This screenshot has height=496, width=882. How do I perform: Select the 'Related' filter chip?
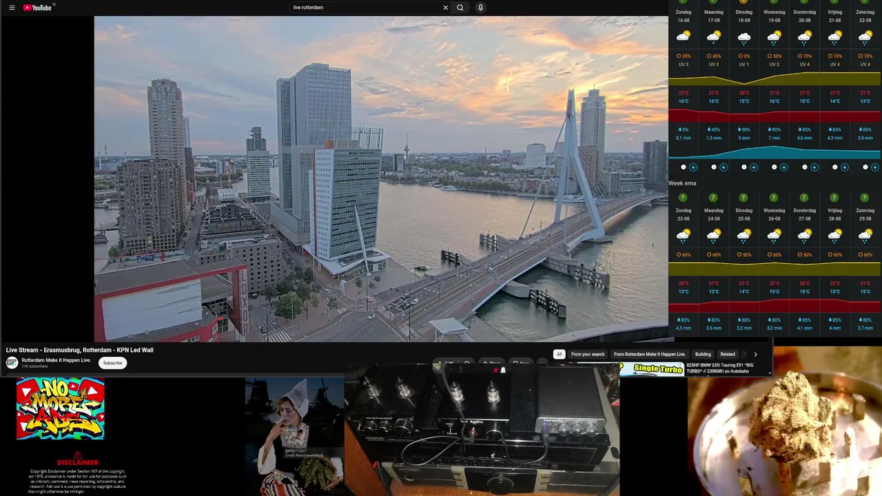click(x=728, y=354)
